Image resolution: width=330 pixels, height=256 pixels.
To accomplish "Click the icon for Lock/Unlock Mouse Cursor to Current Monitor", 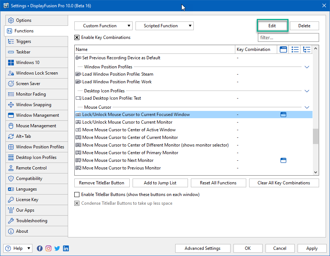I will click(78, 122).
